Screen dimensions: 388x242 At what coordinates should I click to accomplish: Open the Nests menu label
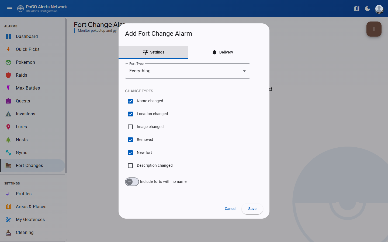(x=22, y=140)
